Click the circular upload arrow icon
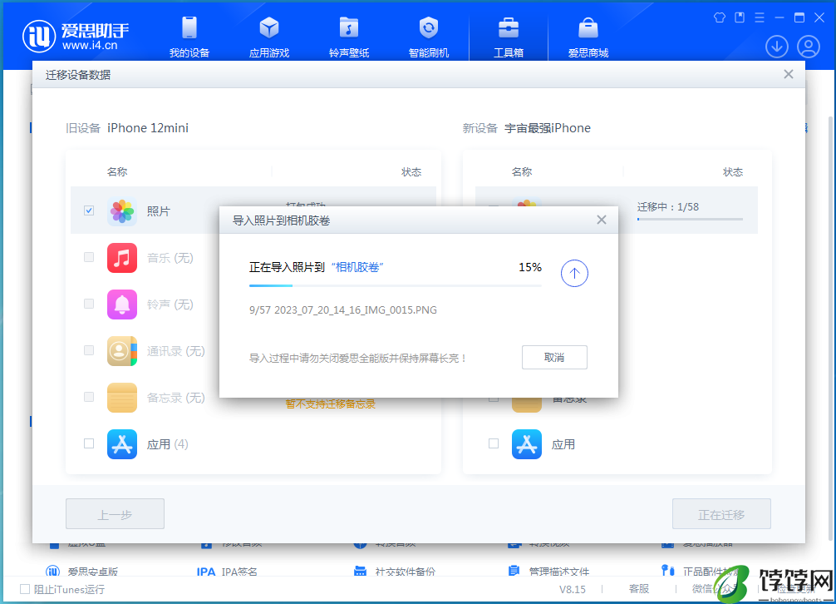The height and width of the screenshot is (604, 836). click(x=574, y=273)
